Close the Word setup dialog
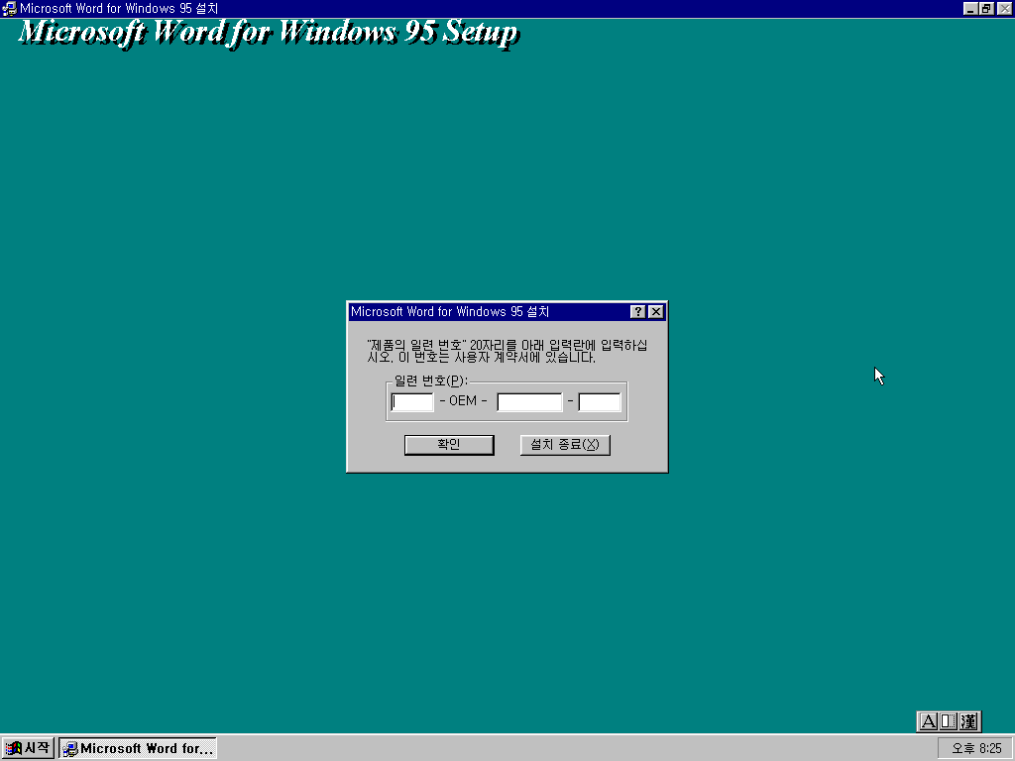The image size is (1015, 761). point(656,312)
